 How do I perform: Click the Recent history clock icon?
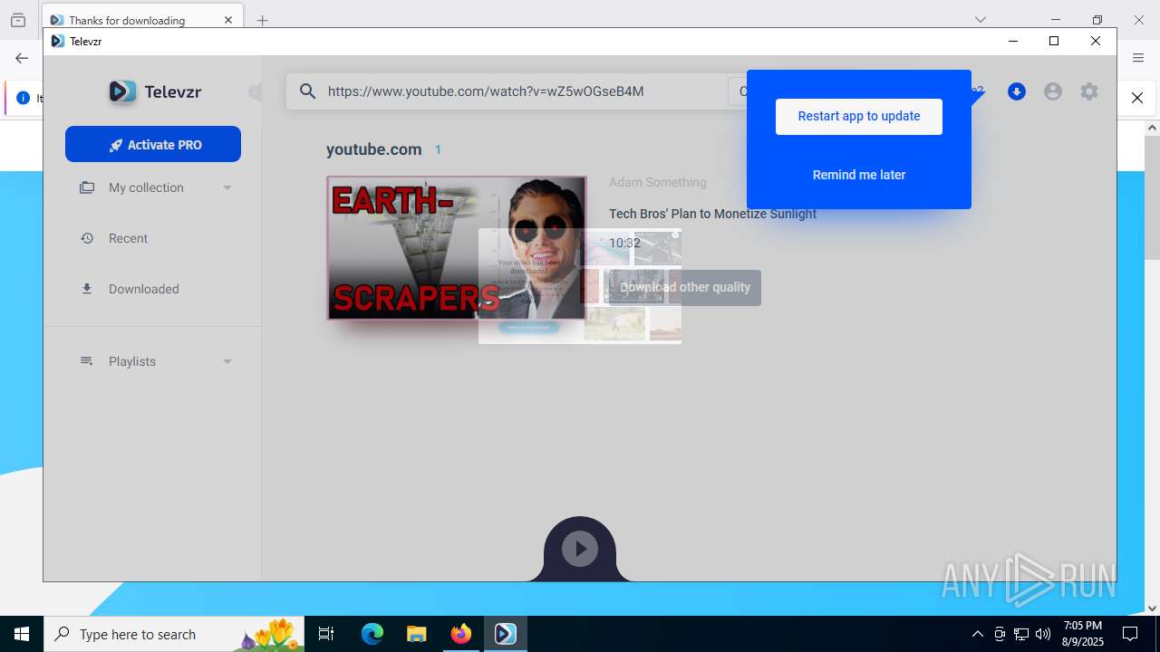pos(87,238)
